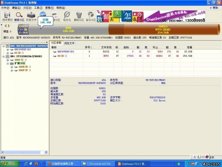
Task: Click the Windows Start button
Action: coord(10,164)
